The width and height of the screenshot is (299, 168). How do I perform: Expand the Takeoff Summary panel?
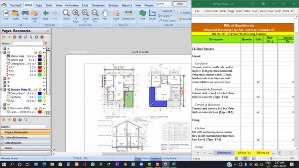pyautogui.click(x=25, y=138)
